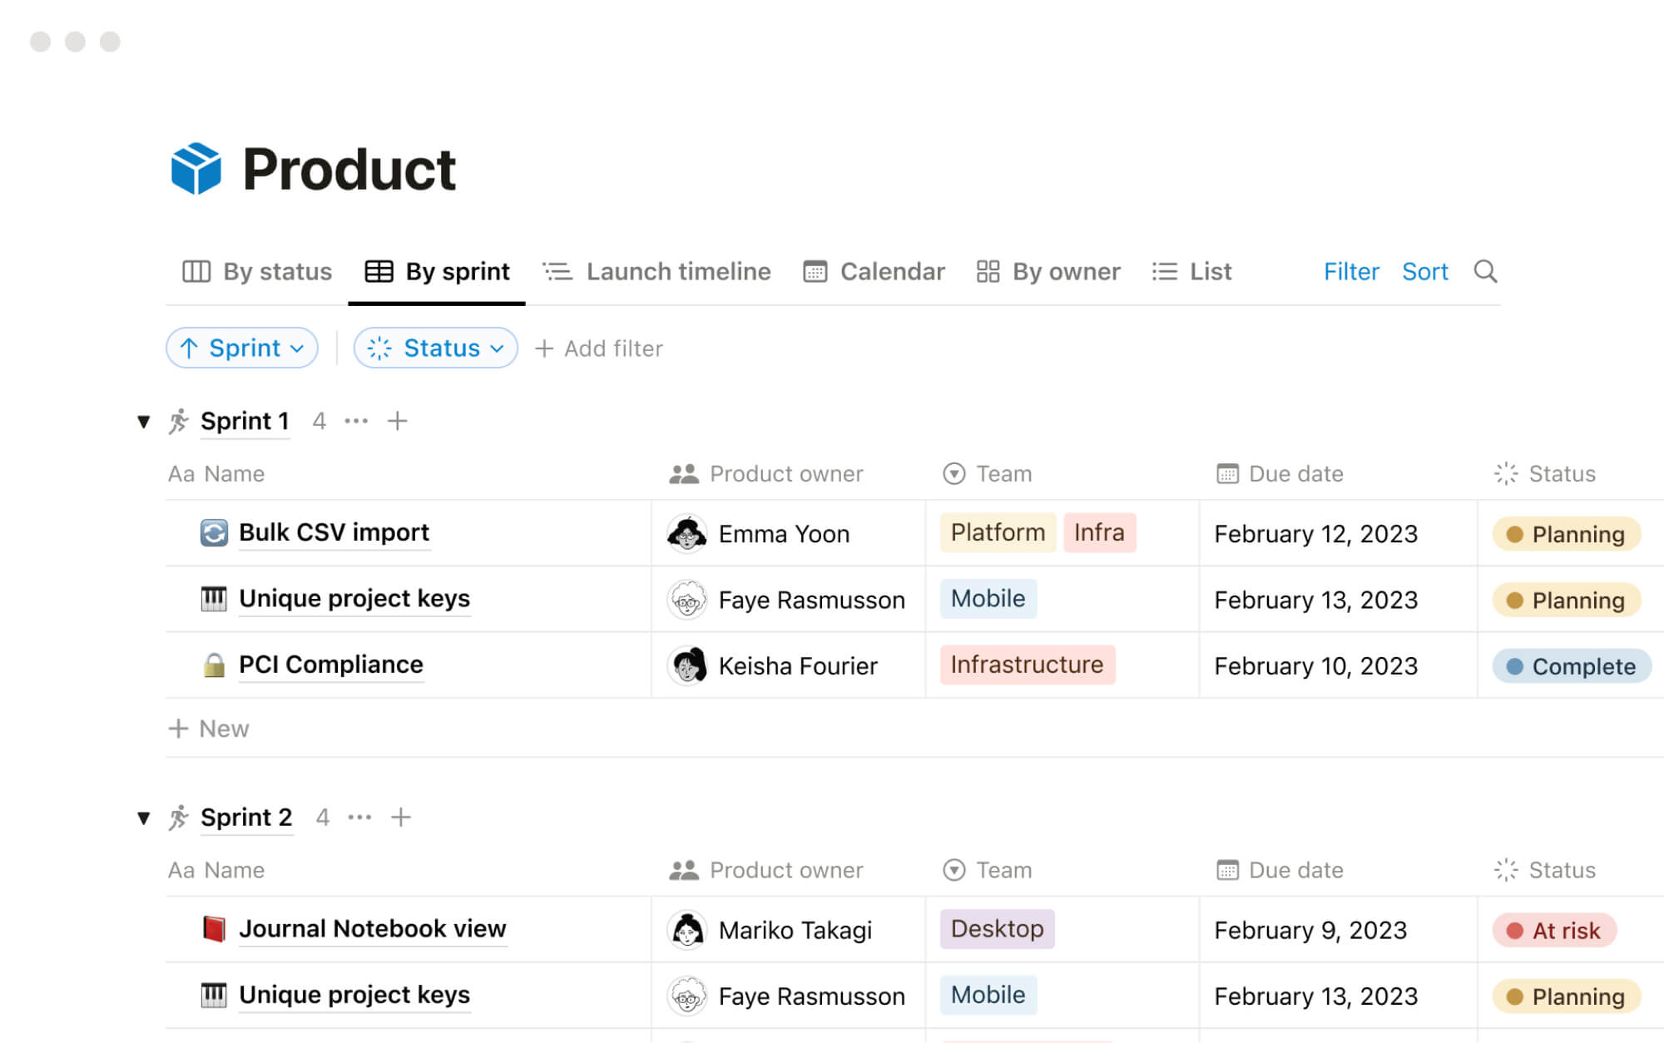Open the Status filter dropdown
The width and height of the screenshot is (1664, 1043).
coord(435,348)
